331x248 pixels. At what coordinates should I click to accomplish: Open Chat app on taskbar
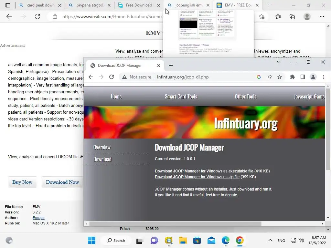154,240
